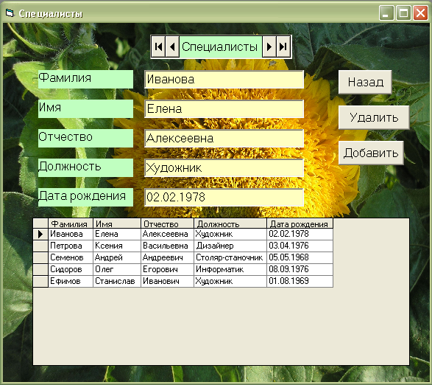Image resolution: width=432 pixels, height=385 pixels.
Task: Focus the Отчество field containing Алексеевна
Action: click(x=224, y=139)
